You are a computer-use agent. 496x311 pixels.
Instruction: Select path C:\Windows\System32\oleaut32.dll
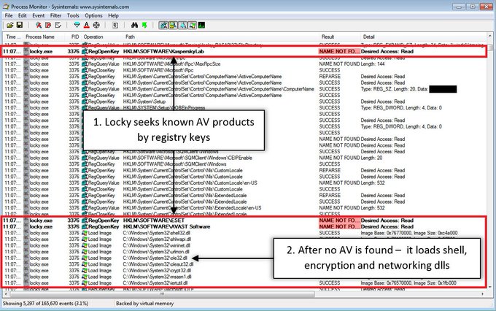point(158,264)
